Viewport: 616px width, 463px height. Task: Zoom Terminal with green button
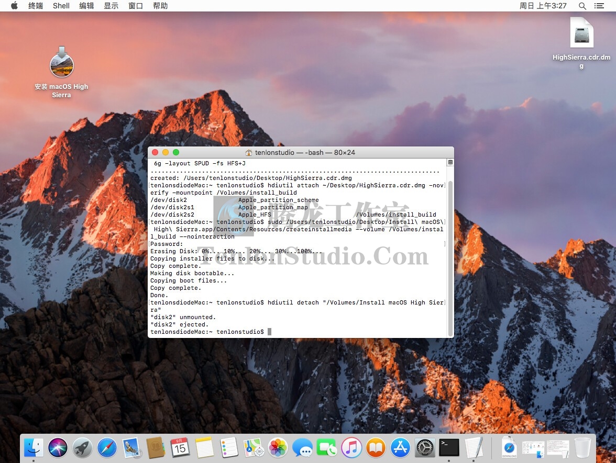176,152
